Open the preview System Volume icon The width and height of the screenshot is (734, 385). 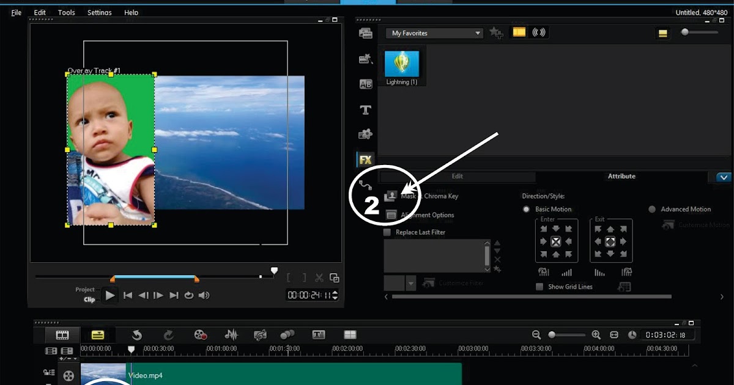pos(204,295)
